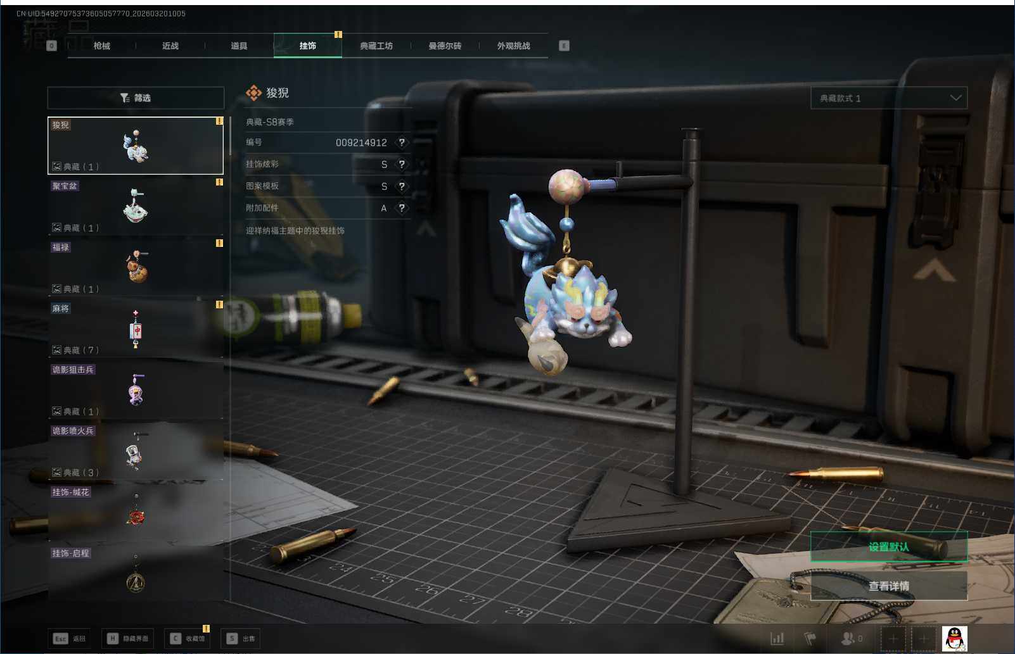
Task: Select the 狻猊 charm thumbnail
Action: pos(136,146)
